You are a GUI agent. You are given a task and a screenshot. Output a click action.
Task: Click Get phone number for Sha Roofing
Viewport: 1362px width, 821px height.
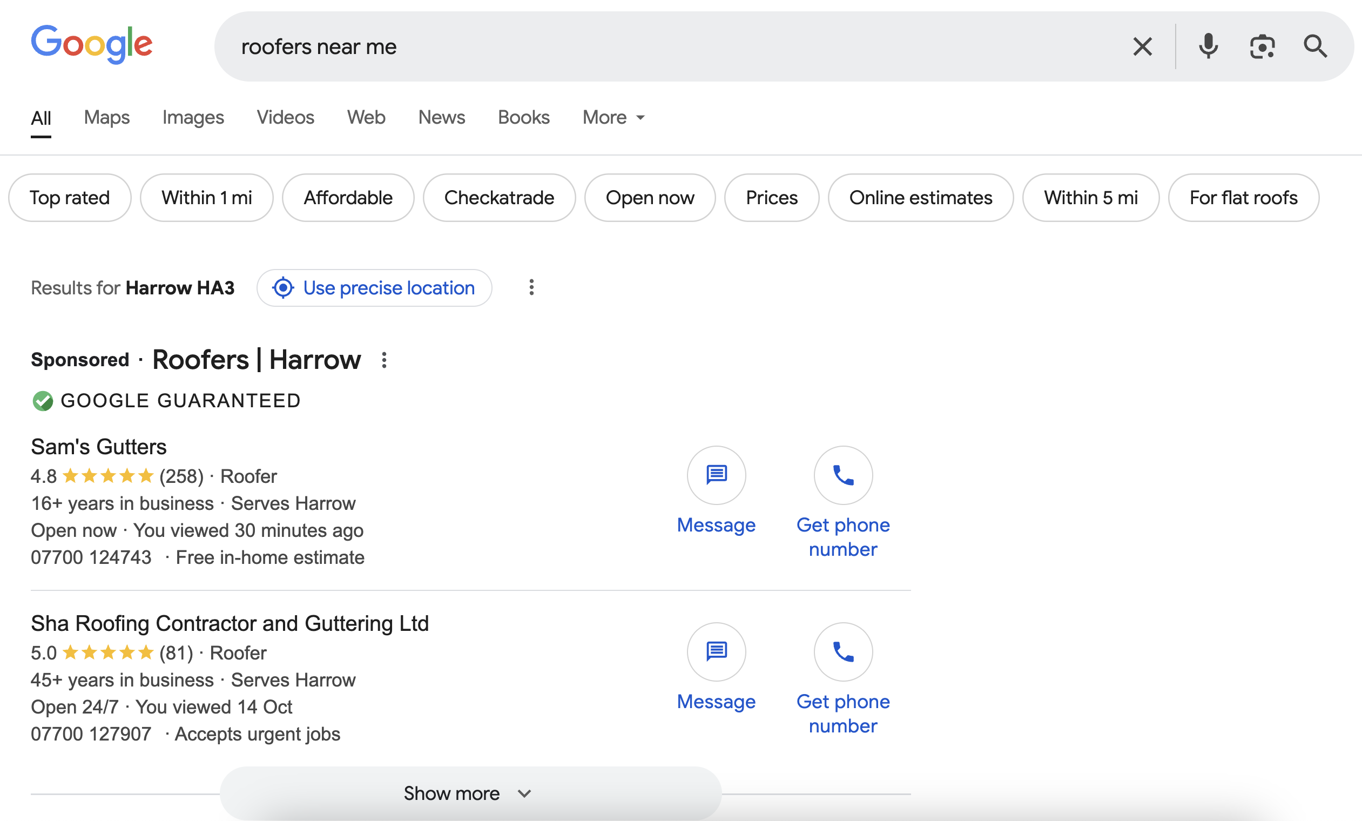pos(843,714)
